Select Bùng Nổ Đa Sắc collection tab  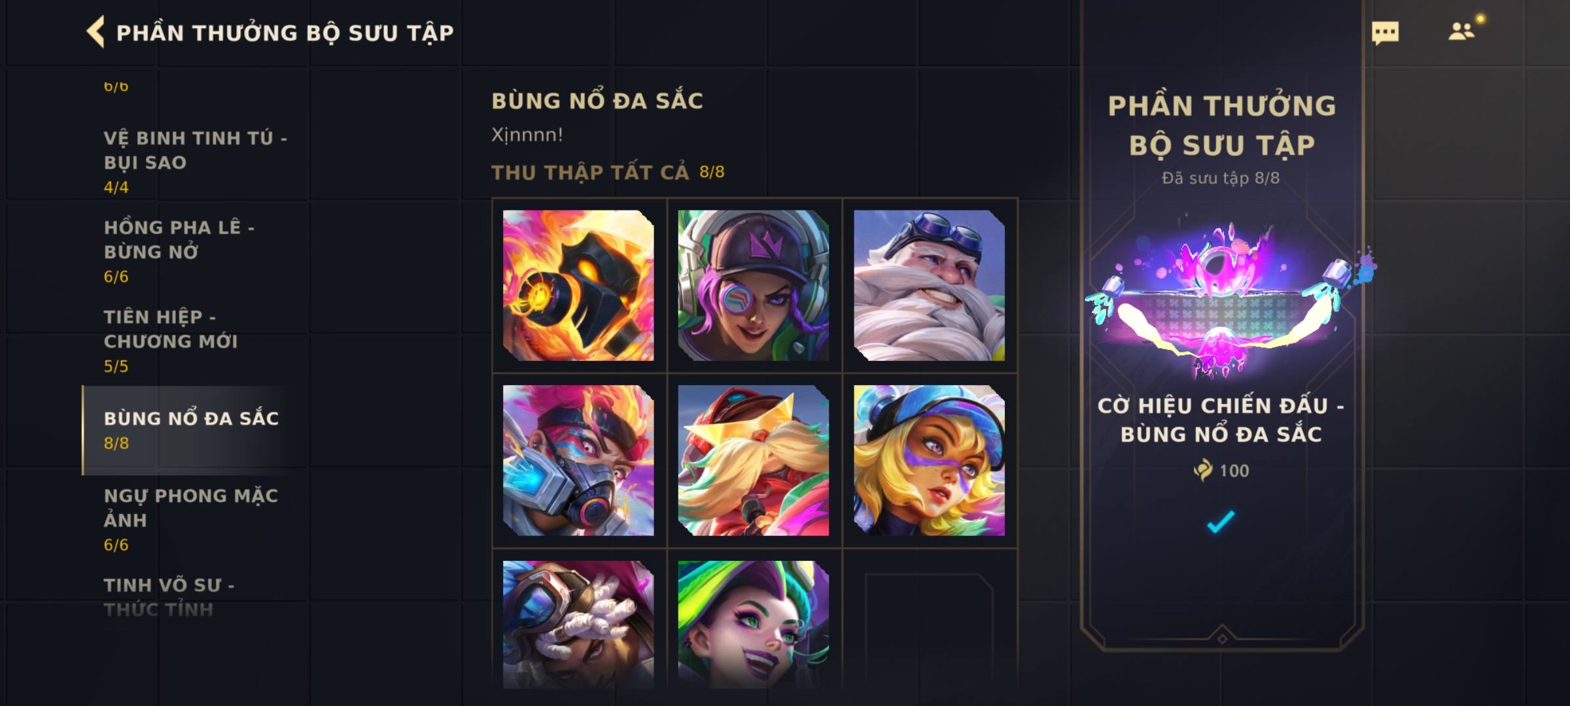[195, 430]
